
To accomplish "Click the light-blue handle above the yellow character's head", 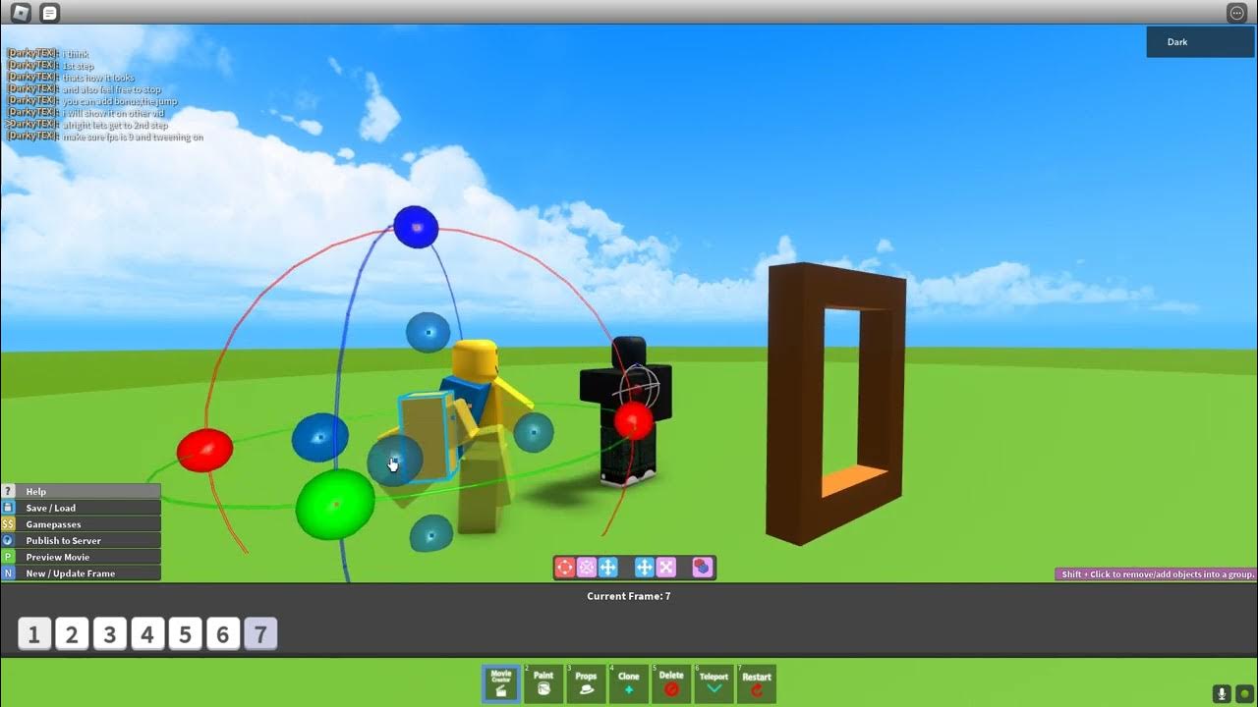I will pos(429,333).
